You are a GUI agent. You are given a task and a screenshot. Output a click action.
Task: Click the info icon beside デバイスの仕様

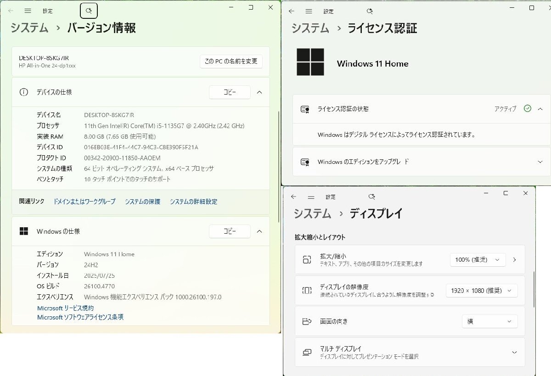24,92
